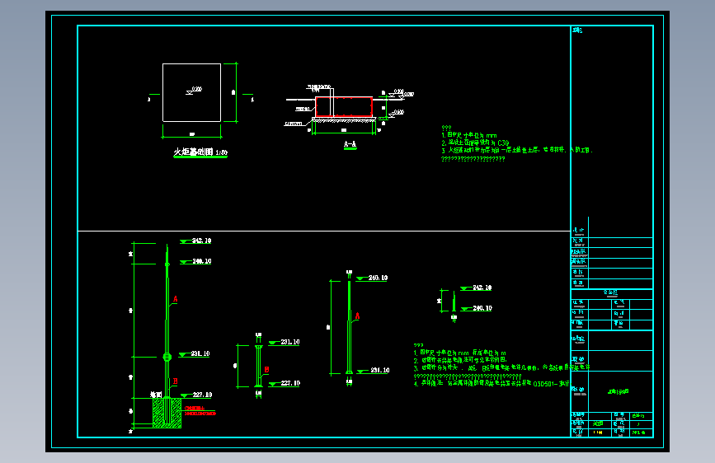715x463 pixels.
Task: Select red "A" label on full tower elevation
Action: (x=175, y=299)
